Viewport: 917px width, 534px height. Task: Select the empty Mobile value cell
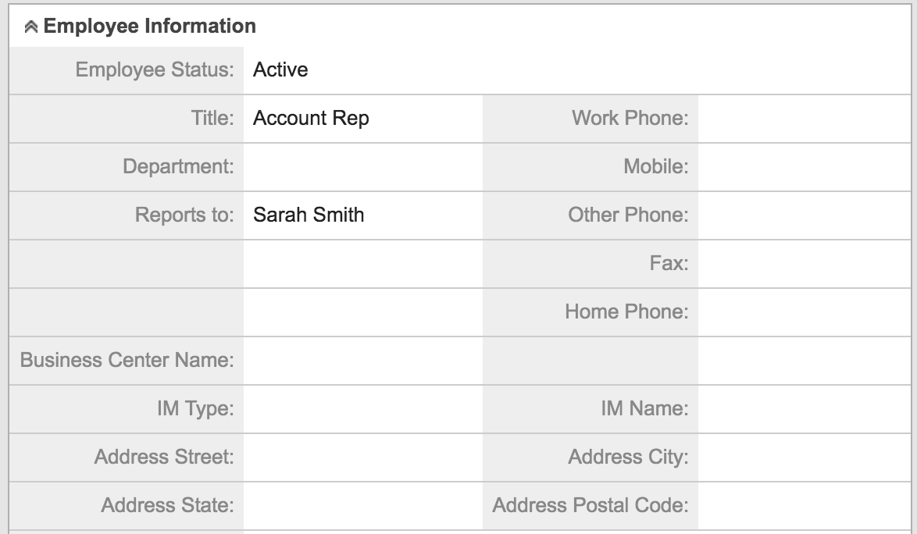pos(805,167)
